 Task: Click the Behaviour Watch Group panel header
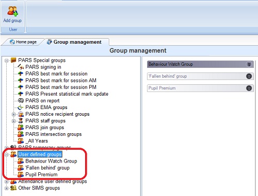coord(200,64)
